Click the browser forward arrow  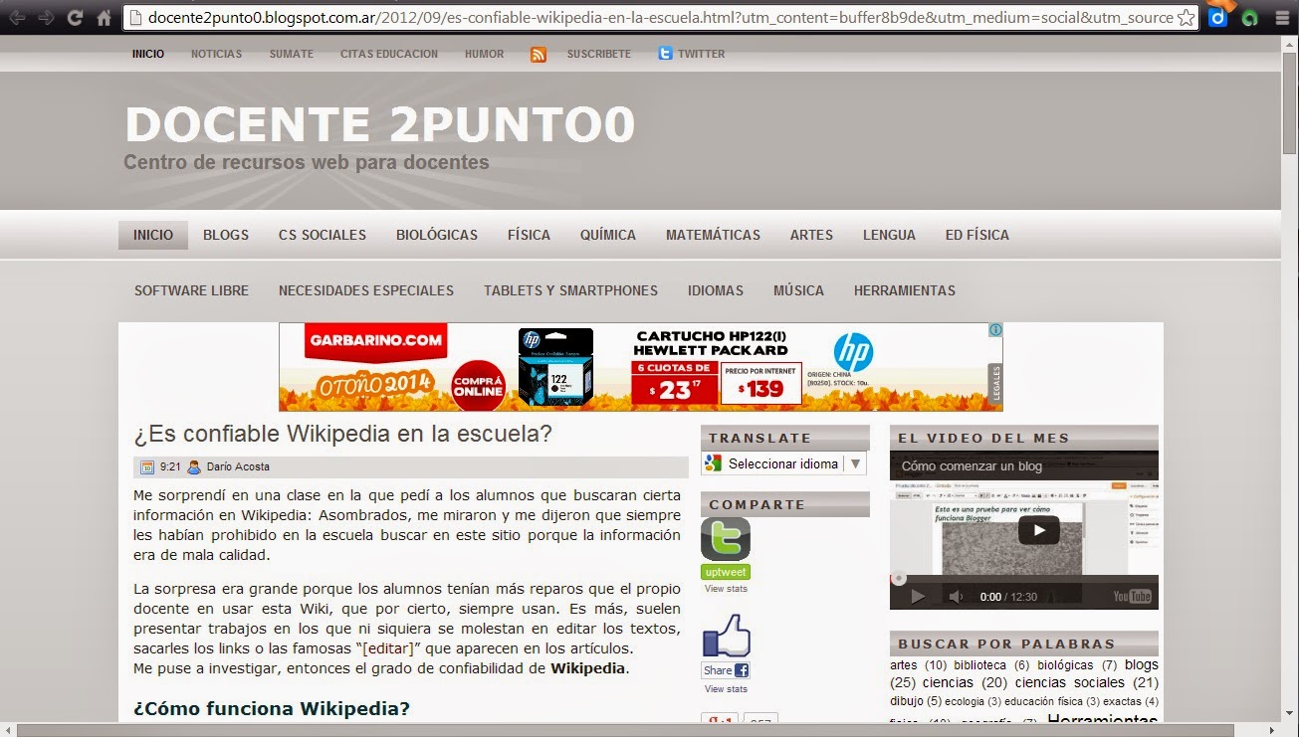click(x=46, y=17)
